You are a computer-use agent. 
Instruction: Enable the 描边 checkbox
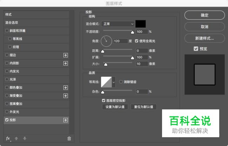tap(7, 55)
